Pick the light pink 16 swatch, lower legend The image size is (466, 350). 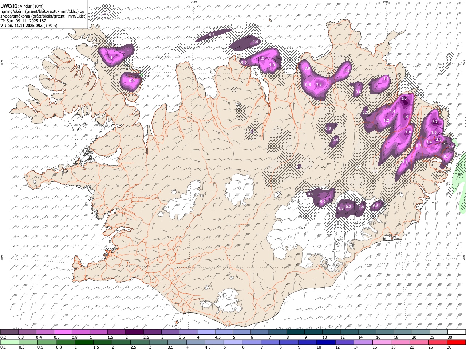click(x=382, y=342)
